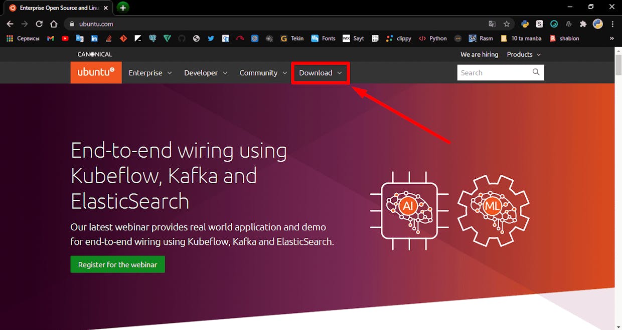This screenshot has width=622, height=330.
Task: Open the 10 ta manba bookmark folder
Action: (x=521, y=38)
